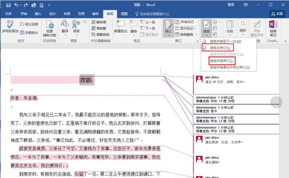Screen dimensions: 289x178
Task: Convert text with 繁转简
Action: pos(99,22)
